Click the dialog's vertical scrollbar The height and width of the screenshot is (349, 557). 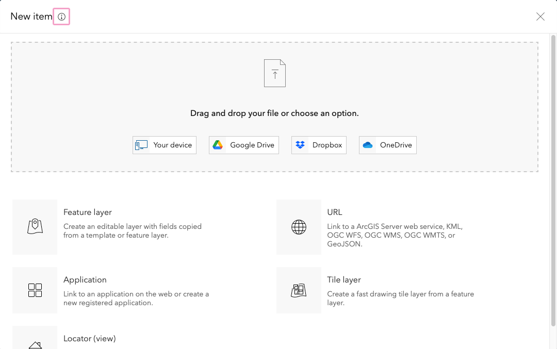point(553,180)
